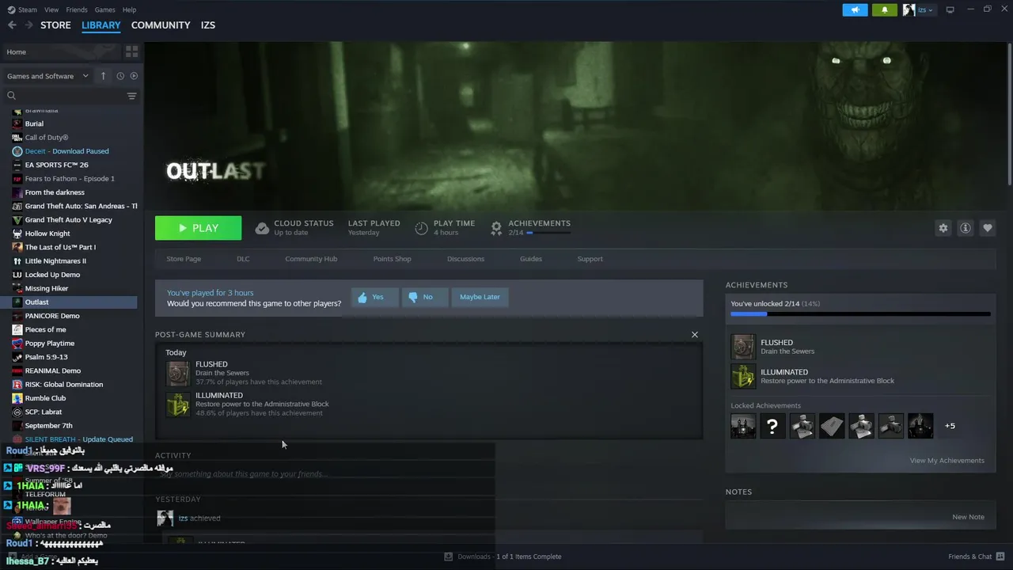Go back with the left navigation arrow
This screenshot has width=1013, height=570.
pyautogui.click(x=12, y=25)
